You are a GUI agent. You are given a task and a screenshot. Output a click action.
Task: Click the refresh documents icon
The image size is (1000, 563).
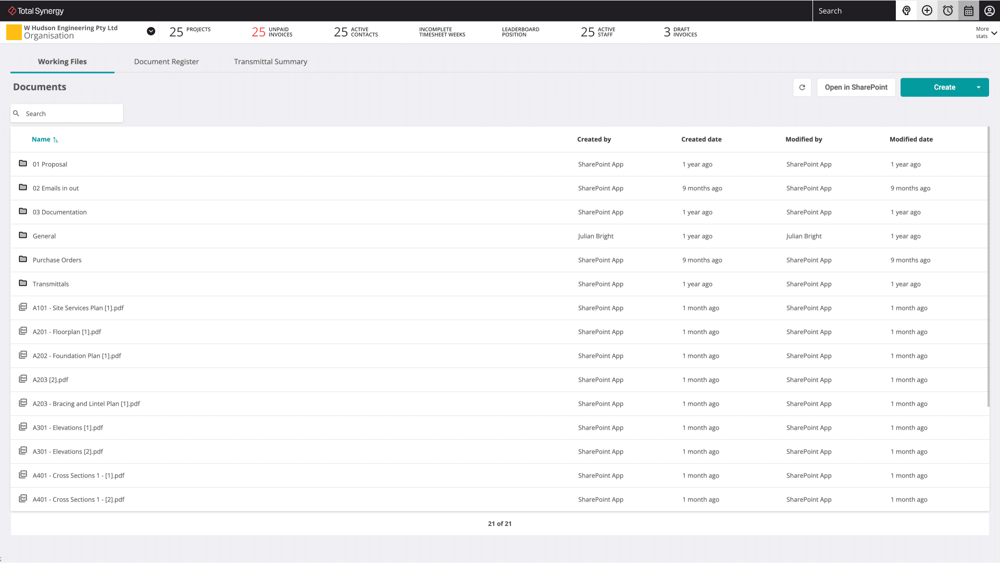(802, 87)
